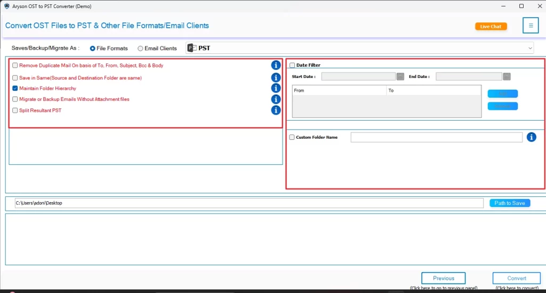Start conversion with Convert button
The height and width of the screenshot is (293, 546).
coord(517,278)
